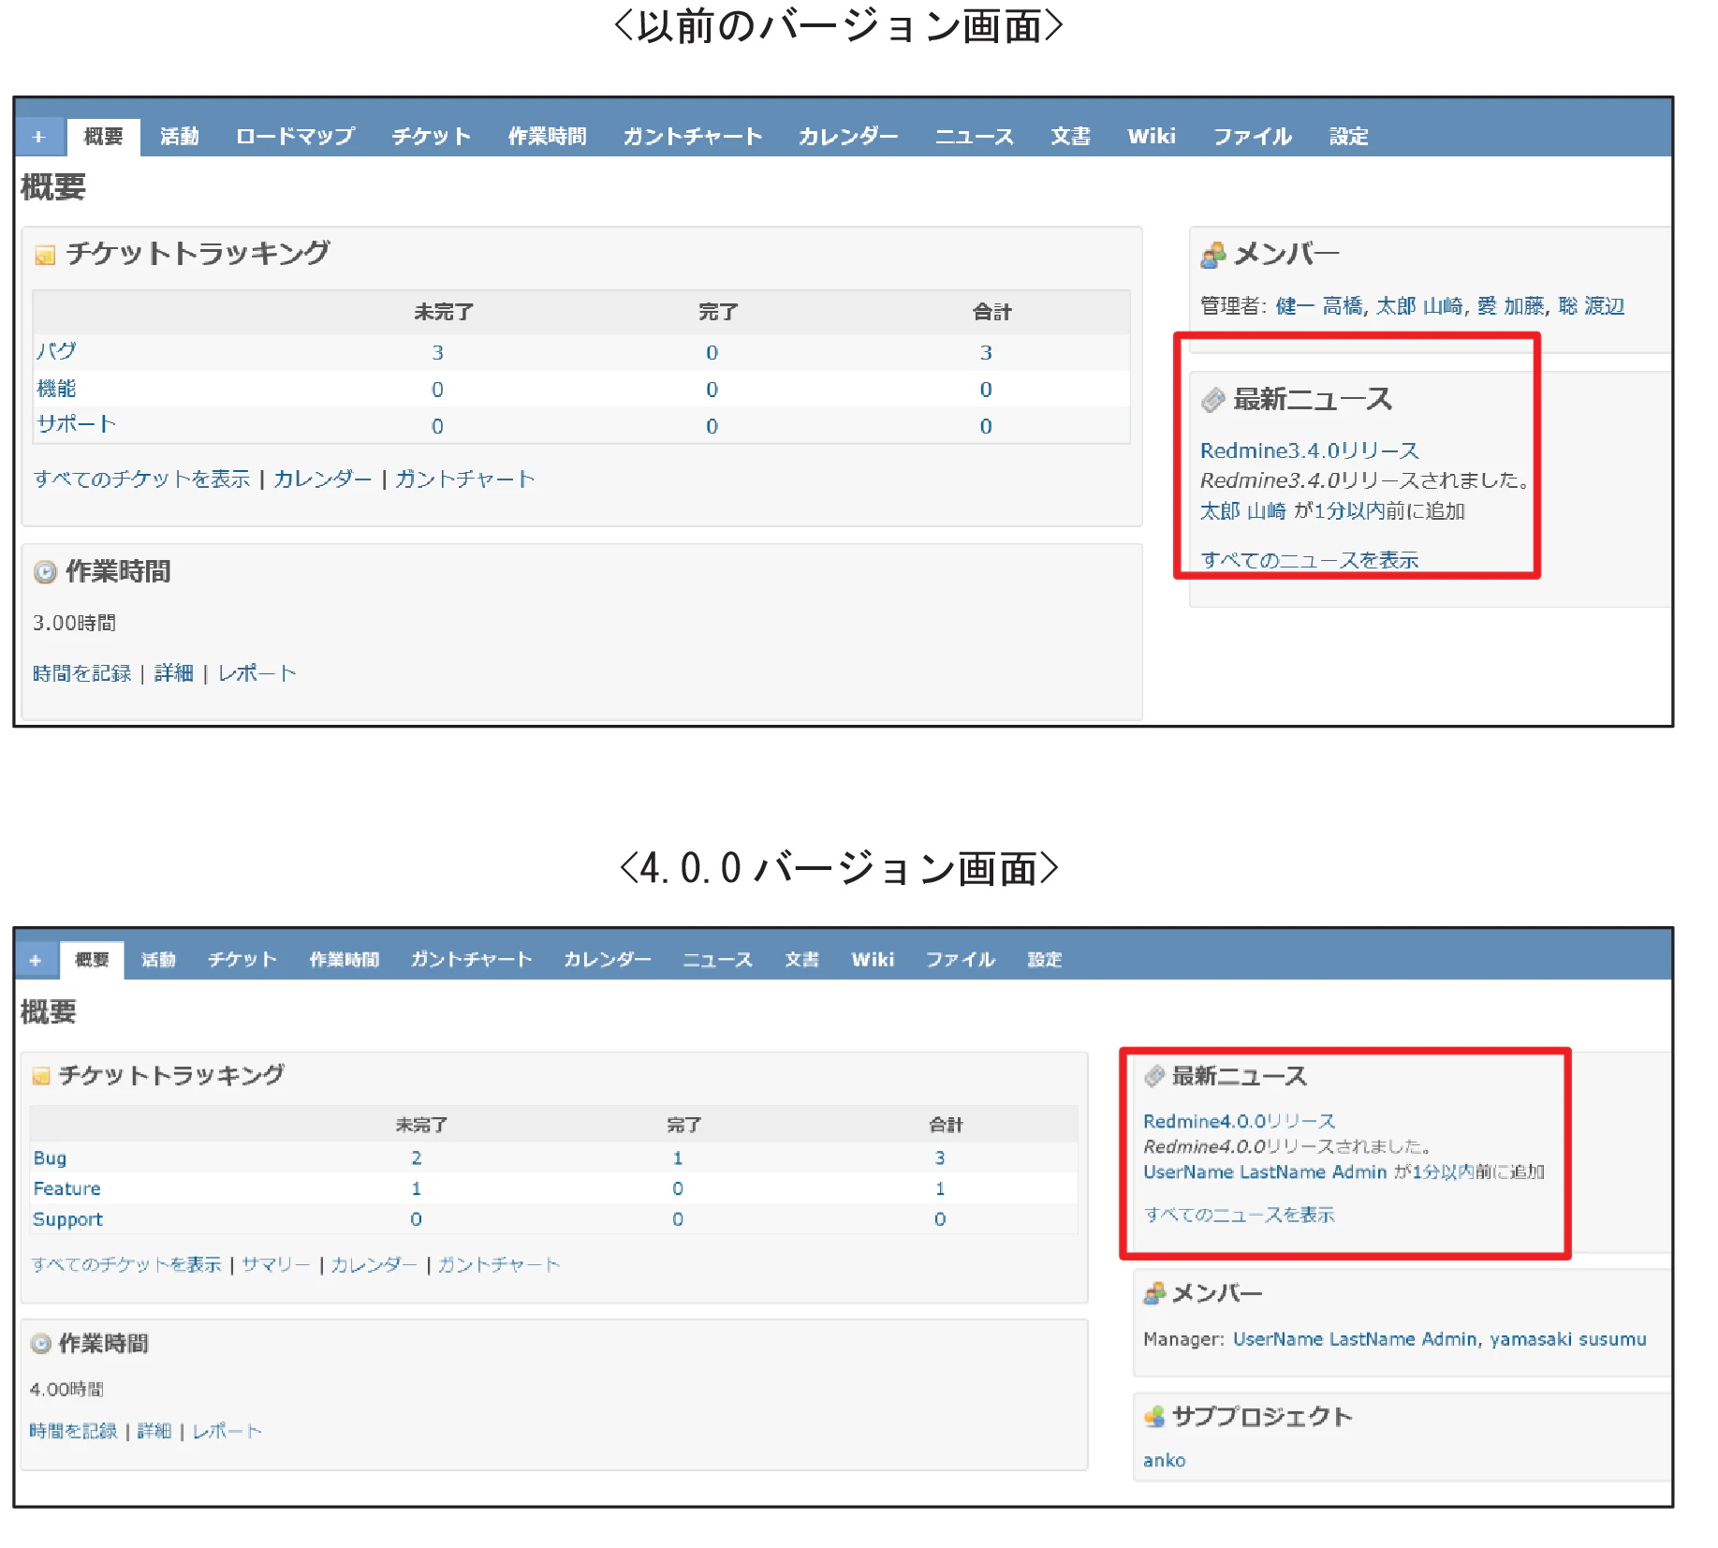Open 活動 tab in previous version screen
The width and height of the screenshot is (1718, 1548).
[x=179, y=137]
